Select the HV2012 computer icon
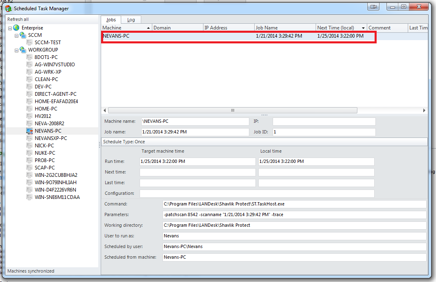The height and width of the screenshot is (282, 436). [x=29, y=116]
